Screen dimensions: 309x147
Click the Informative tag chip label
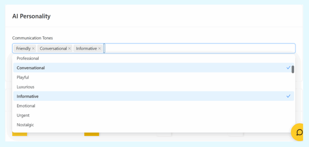click(x=86, y=48)
